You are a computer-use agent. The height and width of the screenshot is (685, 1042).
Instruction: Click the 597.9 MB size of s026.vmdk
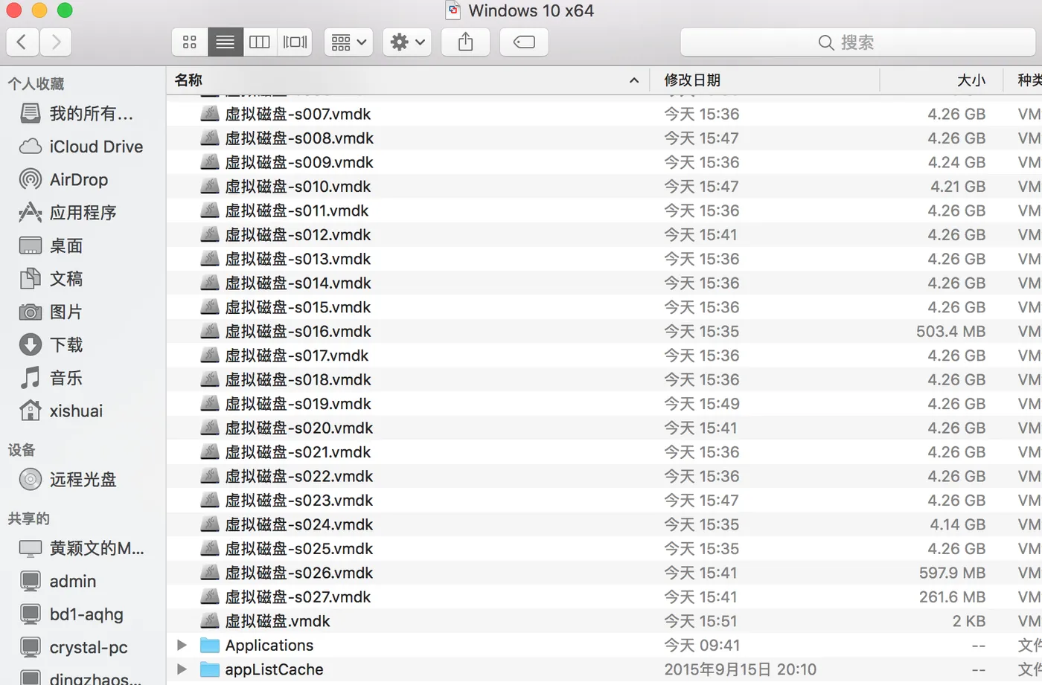pos(952,573)
